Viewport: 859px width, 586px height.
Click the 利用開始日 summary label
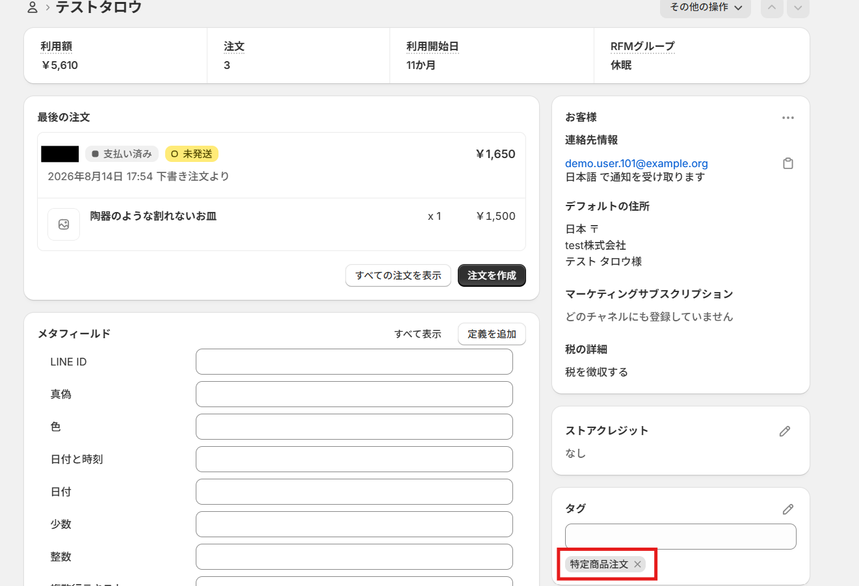pyautogui.click(x=432, y=46)
